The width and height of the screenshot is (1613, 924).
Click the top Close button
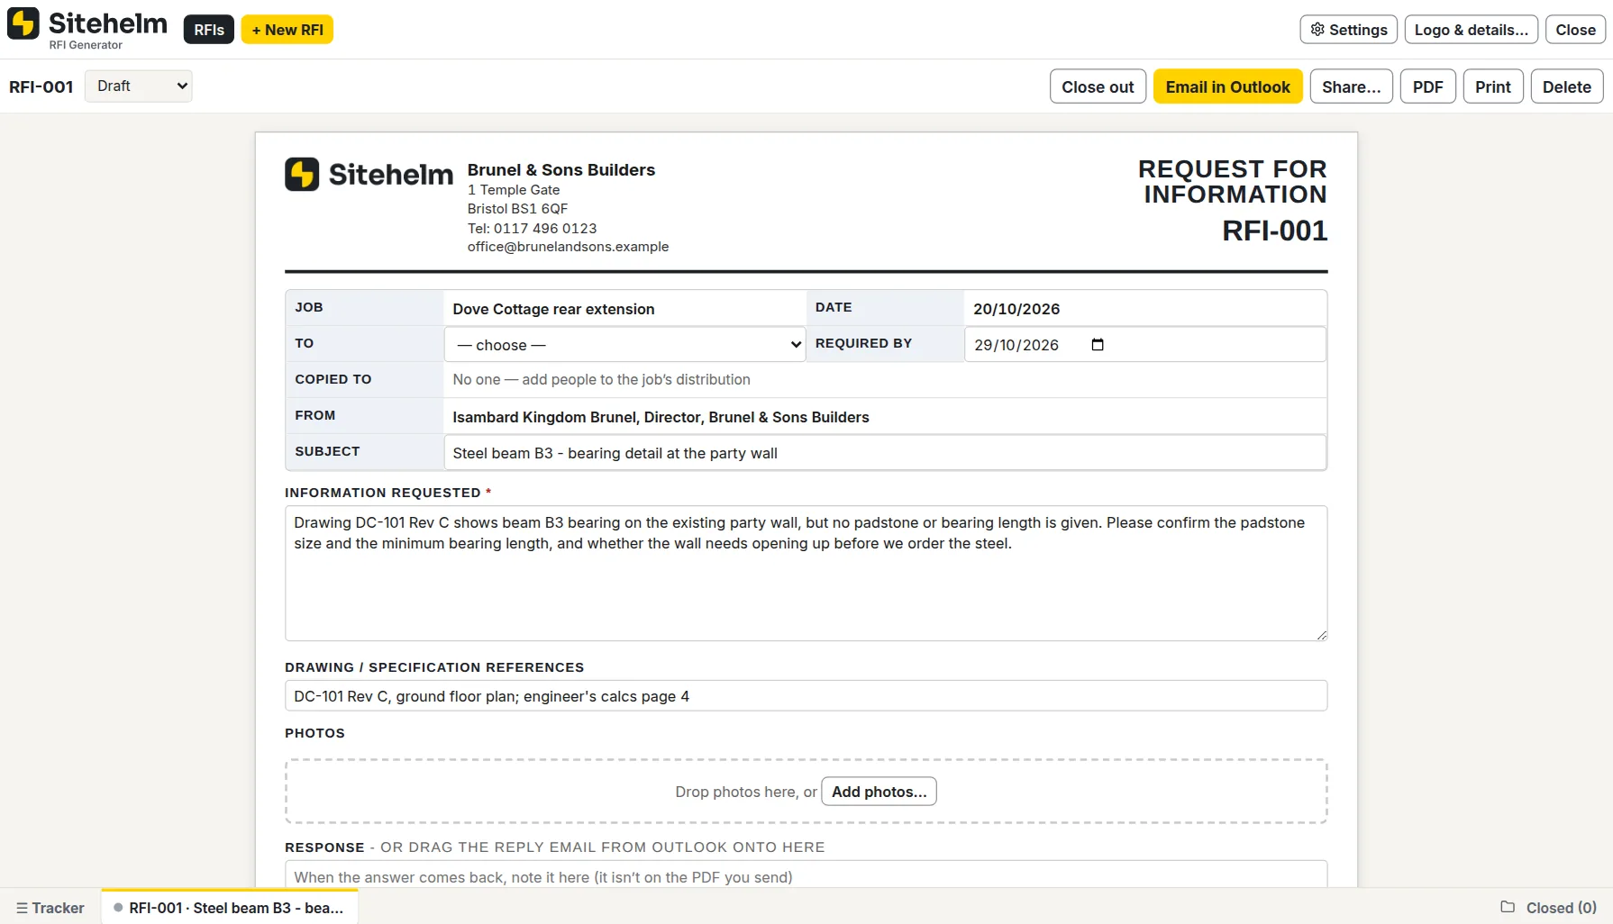tap(1575, 30)
